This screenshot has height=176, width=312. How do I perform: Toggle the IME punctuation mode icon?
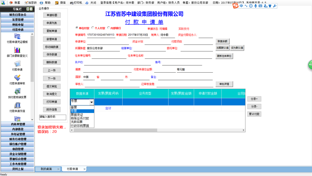pyautogui.click(x=246, y=6)
